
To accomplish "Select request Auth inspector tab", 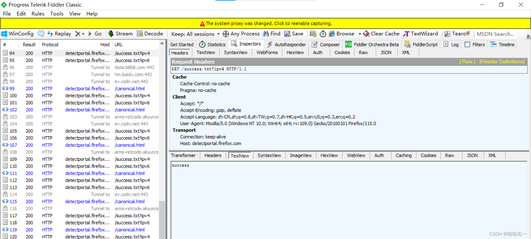I will pos(317,53).
